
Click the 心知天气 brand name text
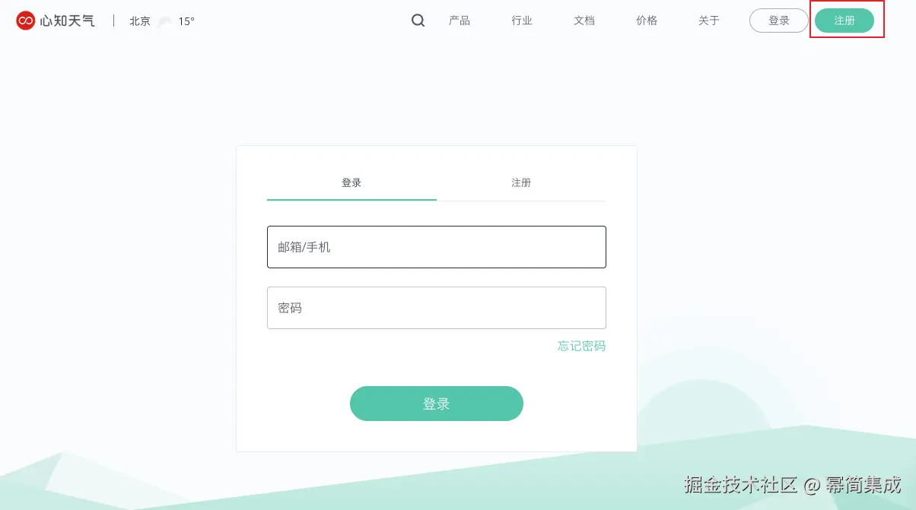tap(68, 21)
